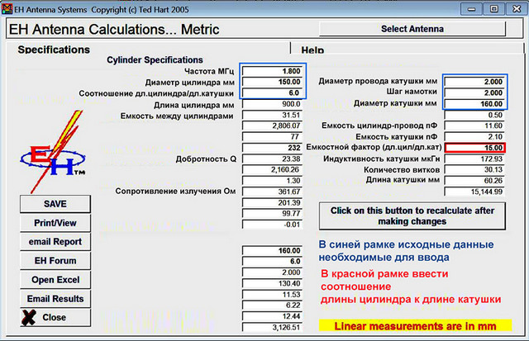This screenshot has width=529, height=341.
Task: Maximize the EH Antenna Systems window
Action: pyautogui.click(x=493, y=9)
